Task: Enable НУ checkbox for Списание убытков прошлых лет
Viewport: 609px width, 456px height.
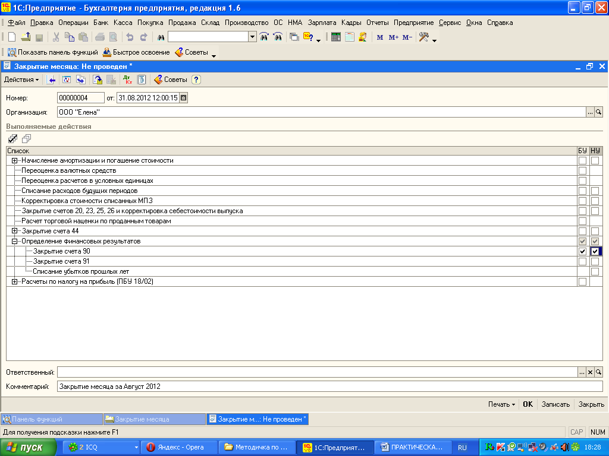Action: click(x=595, y=271)
